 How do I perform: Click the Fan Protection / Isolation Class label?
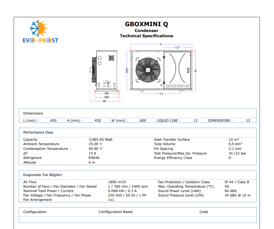[x=184, y=182]
